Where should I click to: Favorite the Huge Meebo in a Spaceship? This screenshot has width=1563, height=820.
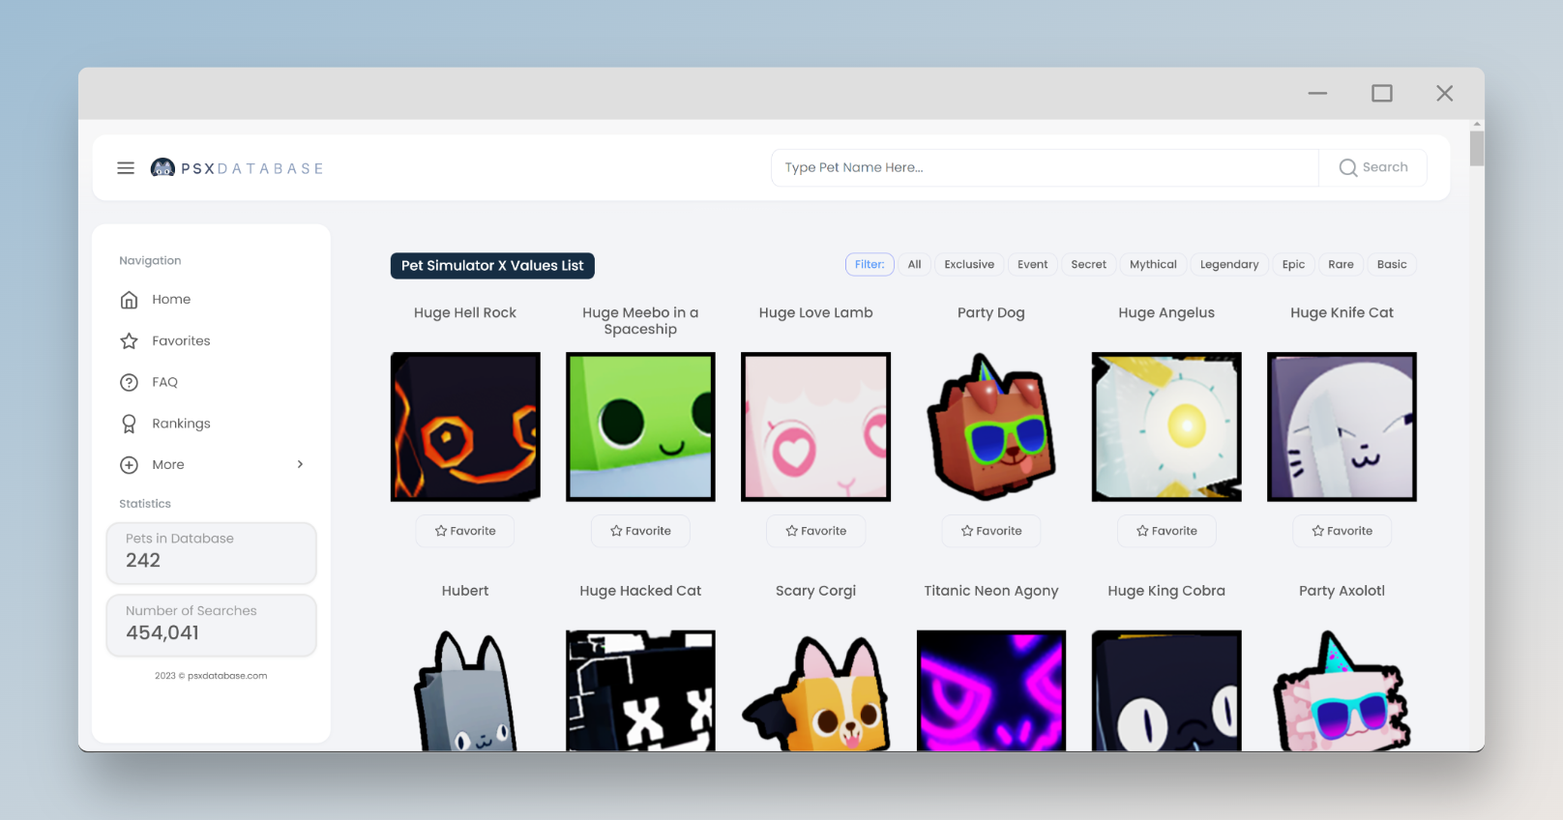click(640, 531)
